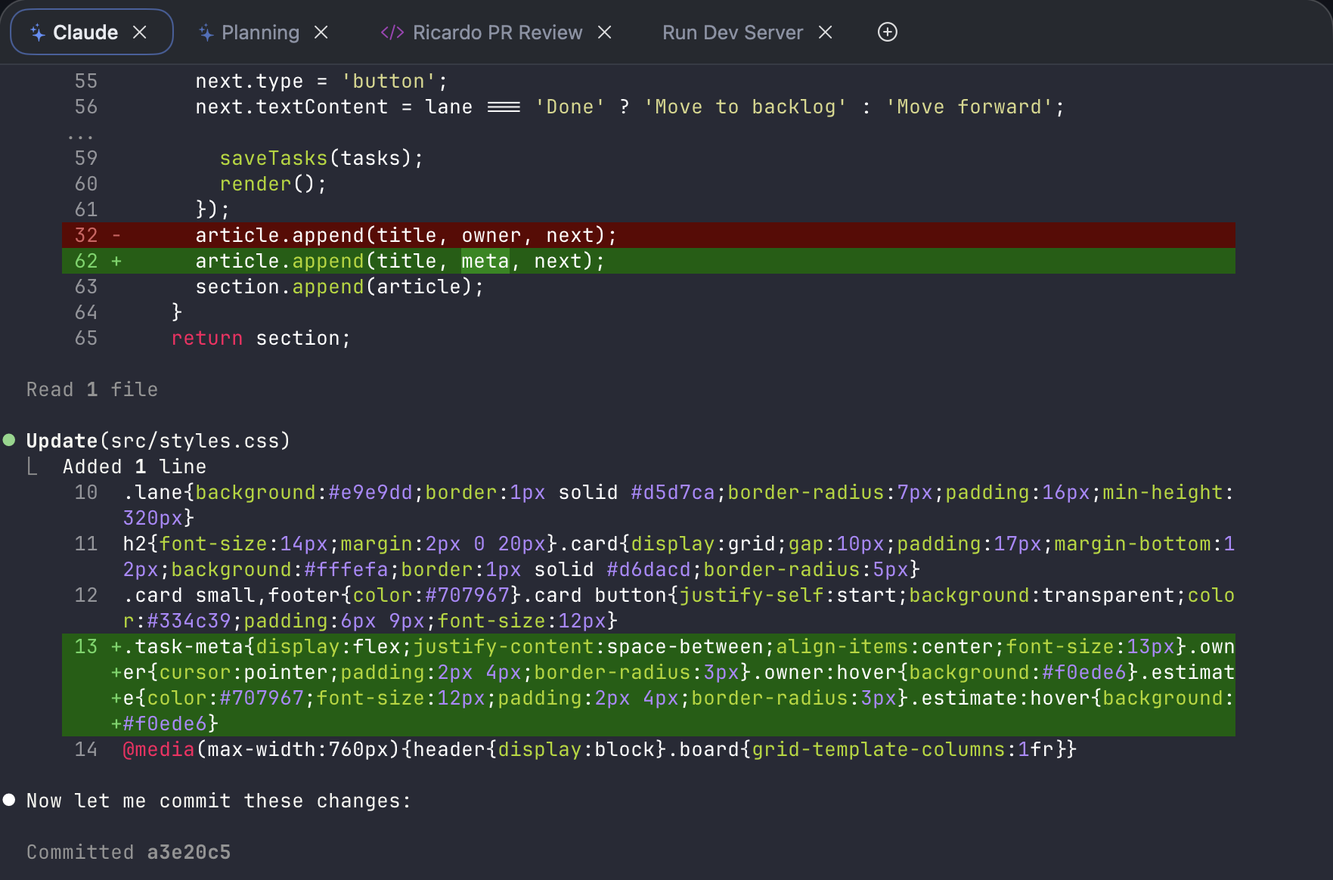This screenshot has width=1333, height=880.
Task: Click the highlighted 'meta' word in line 62
Action: tap(485, 261)
